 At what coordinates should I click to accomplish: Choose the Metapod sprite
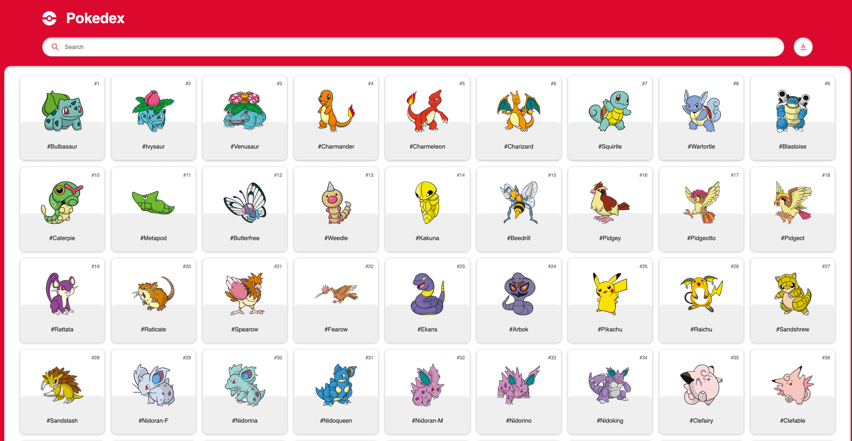[x=154, y=203]
